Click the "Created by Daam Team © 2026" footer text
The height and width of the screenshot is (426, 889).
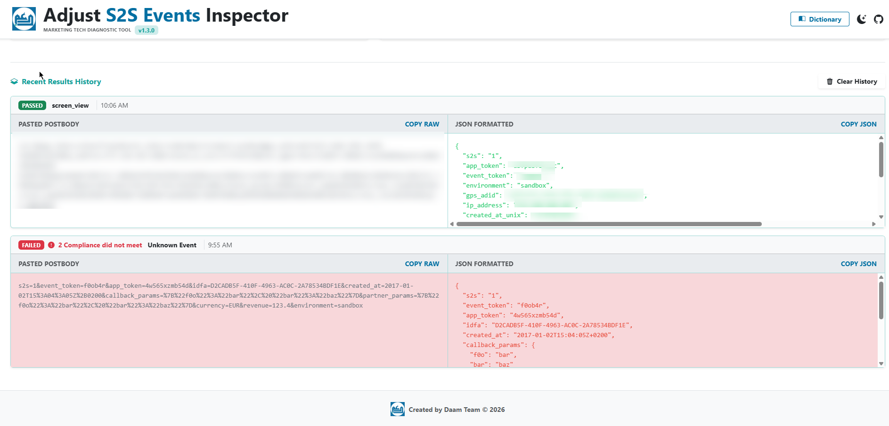457,410
